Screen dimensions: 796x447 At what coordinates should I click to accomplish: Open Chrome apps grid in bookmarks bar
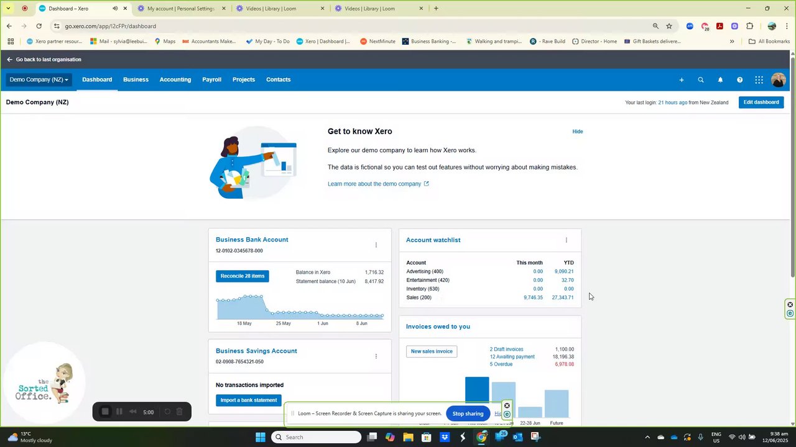coord(10,42)
